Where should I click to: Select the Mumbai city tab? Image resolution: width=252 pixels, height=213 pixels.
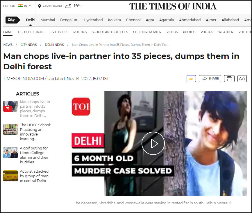(x=48, y=20)
